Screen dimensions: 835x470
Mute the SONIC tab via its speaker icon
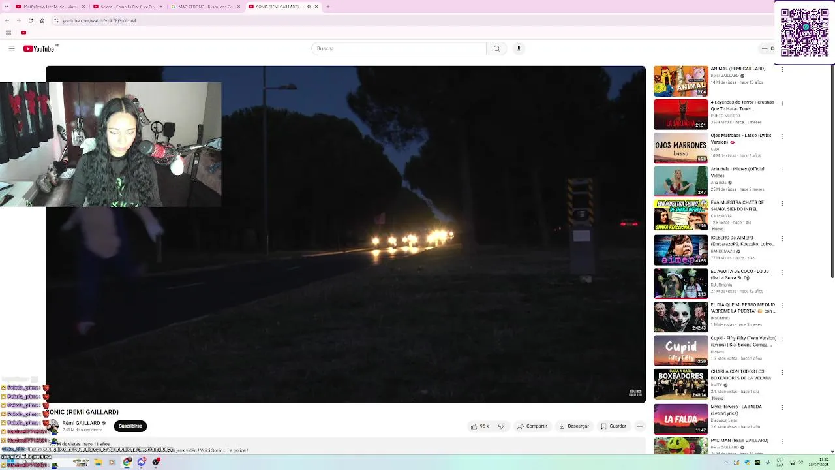[x=308, y=7]
